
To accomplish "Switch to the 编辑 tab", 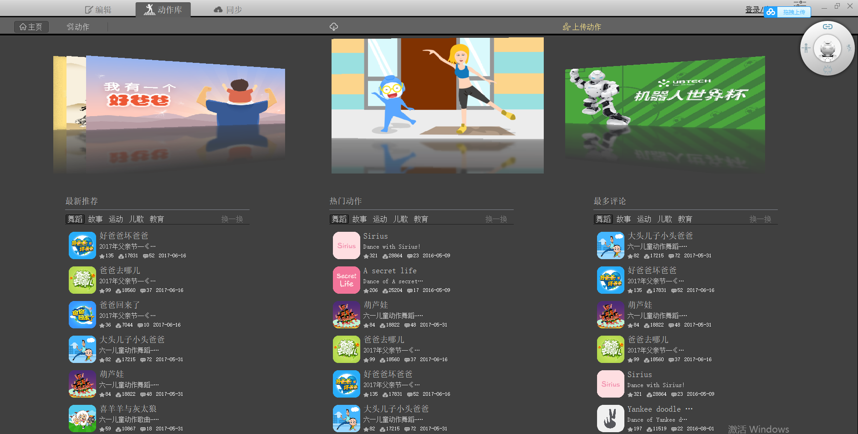I will click(98, 10).
